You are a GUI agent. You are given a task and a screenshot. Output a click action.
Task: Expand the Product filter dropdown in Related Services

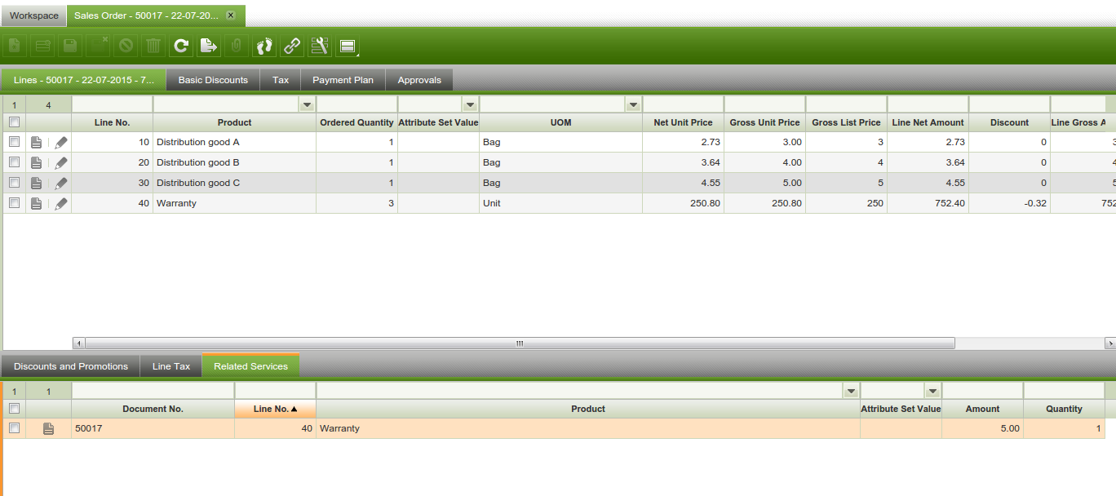point(851,391)
